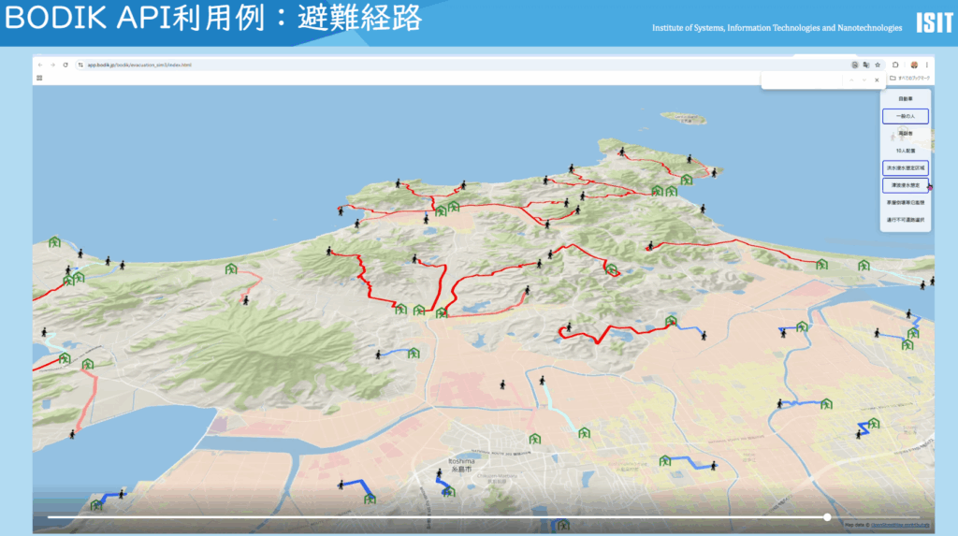Click shelter icon at map's bottom edge center
Screen dimensions: 958x536
pyautogui.click(x=562, y=525)
